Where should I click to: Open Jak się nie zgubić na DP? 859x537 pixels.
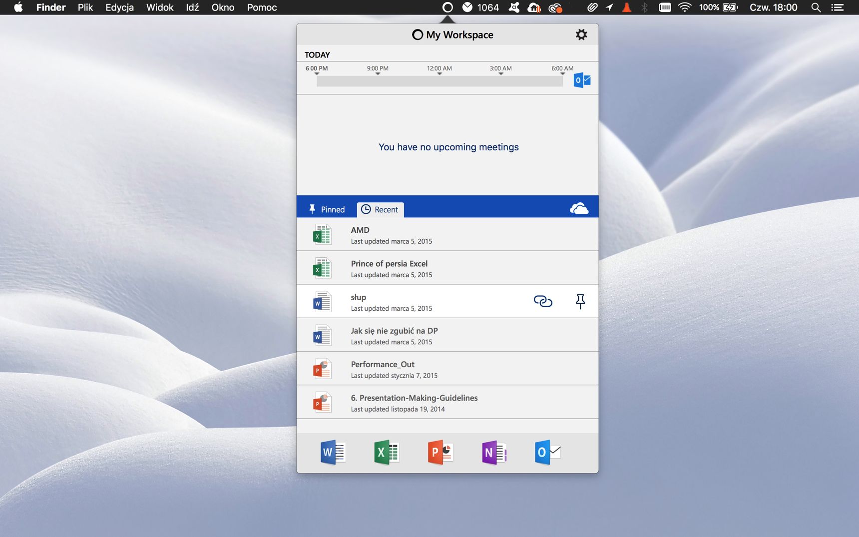[x=447, y=335]
